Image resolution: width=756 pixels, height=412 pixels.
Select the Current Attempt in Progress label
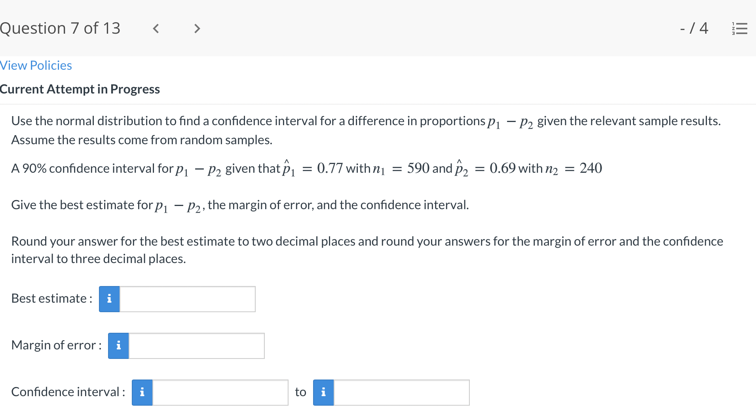tap(80, 89)
